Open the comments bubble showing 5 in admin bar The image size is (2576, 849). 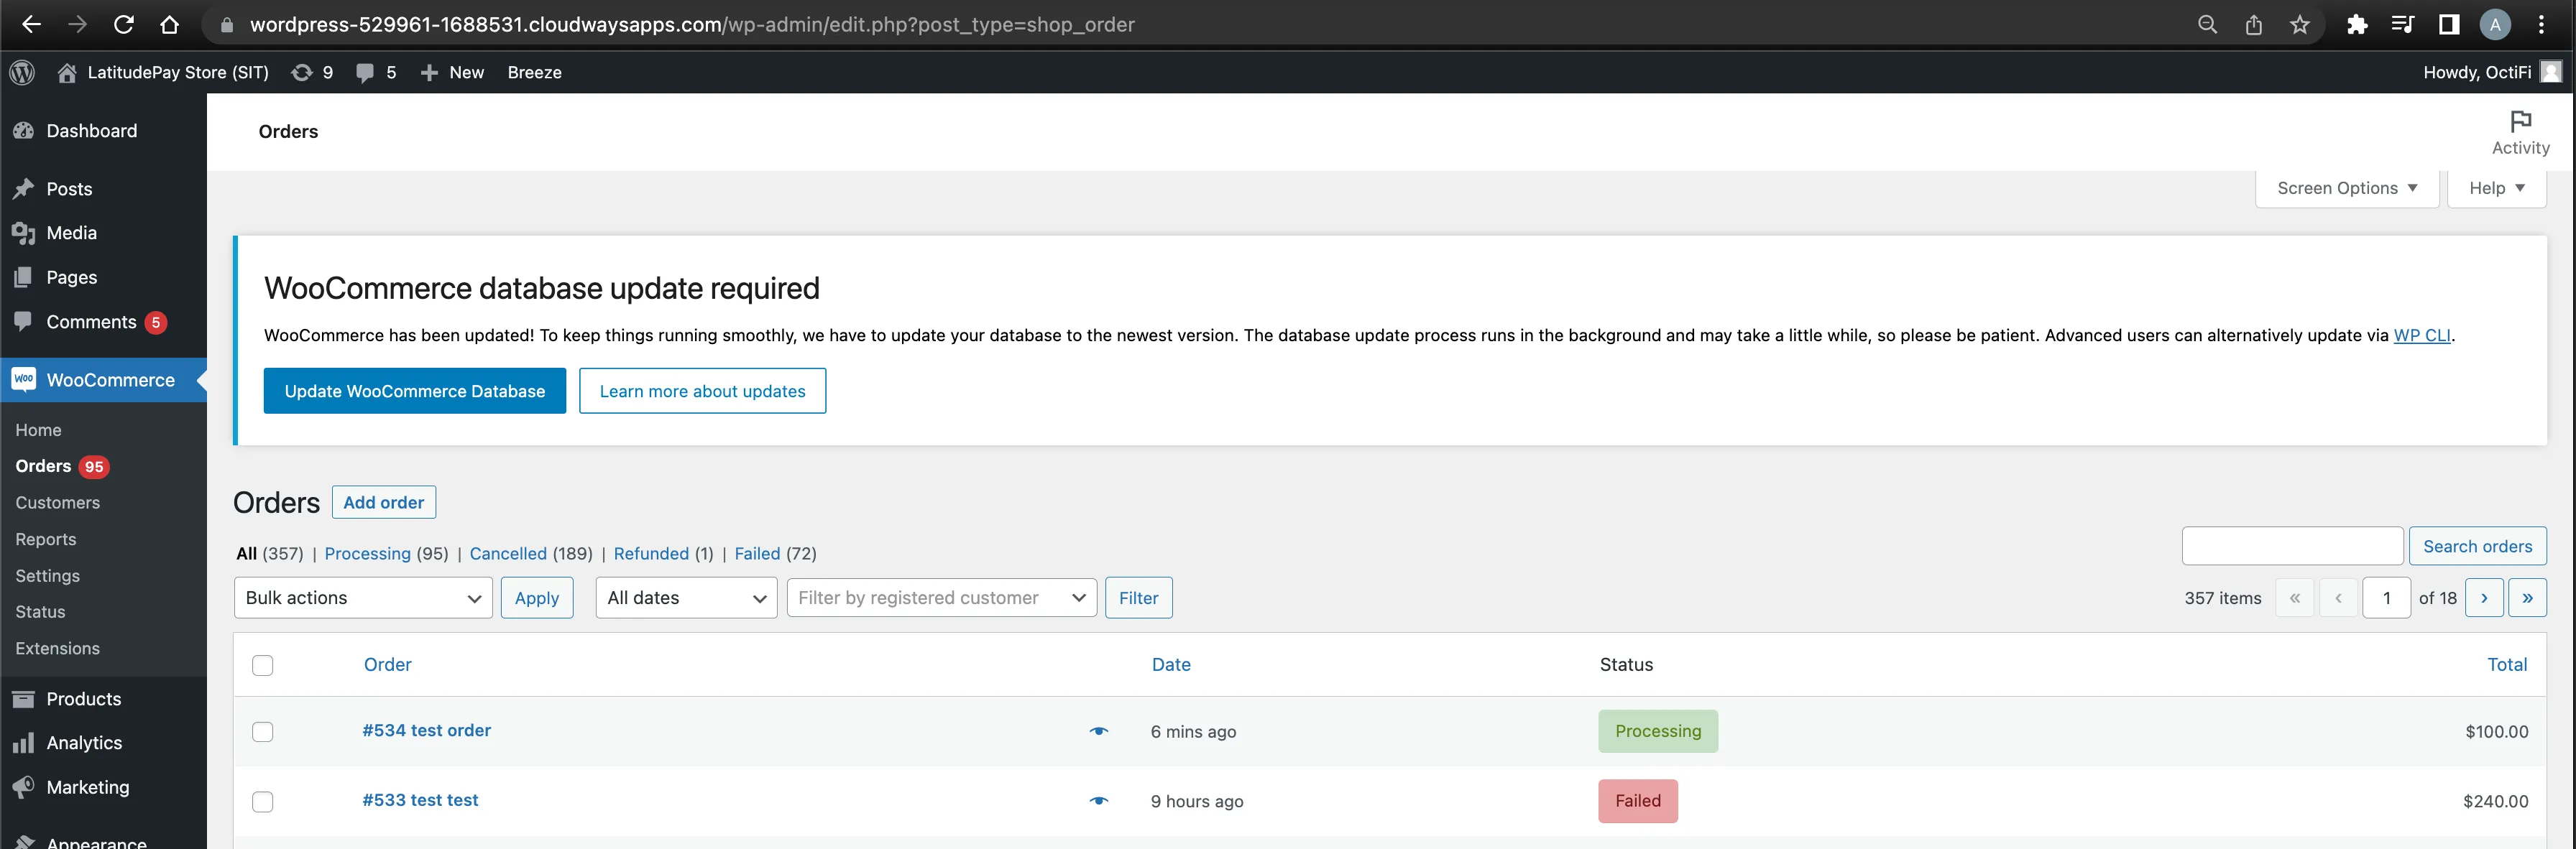[376, 72]
